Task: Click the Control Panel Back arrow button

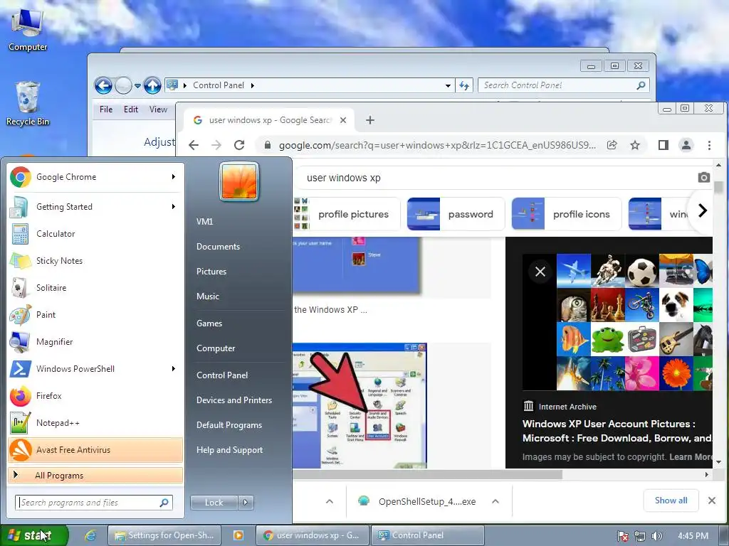Action: 103,85
